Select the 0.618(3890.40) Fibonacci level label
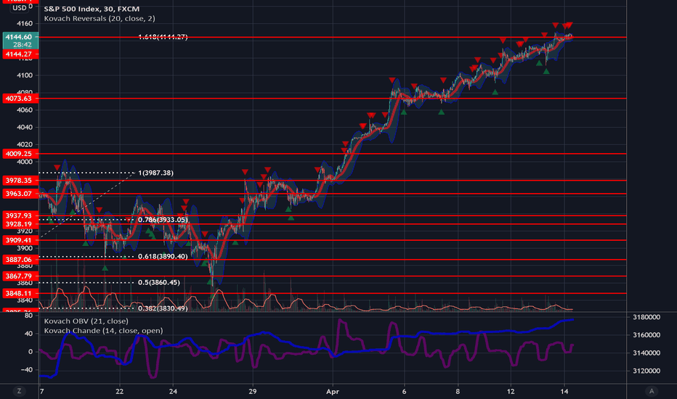The height and width of the screenshot is (399, 677). pyautogui.click(x=163, y=256)
